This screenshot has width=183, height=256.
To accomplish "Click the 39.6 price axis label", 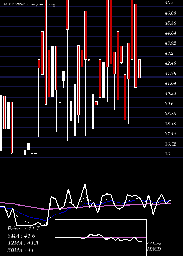I will coord(169,103).
